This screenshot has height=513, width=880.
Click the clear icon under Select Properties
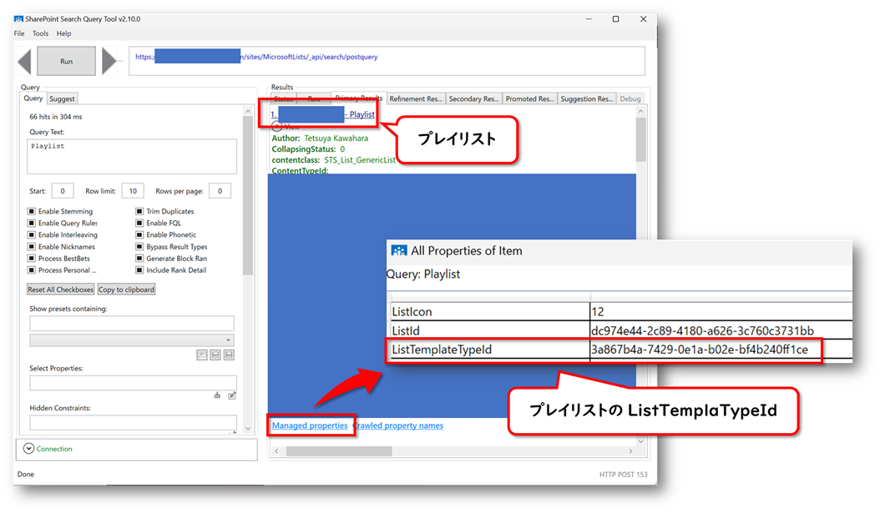(217, 395)
